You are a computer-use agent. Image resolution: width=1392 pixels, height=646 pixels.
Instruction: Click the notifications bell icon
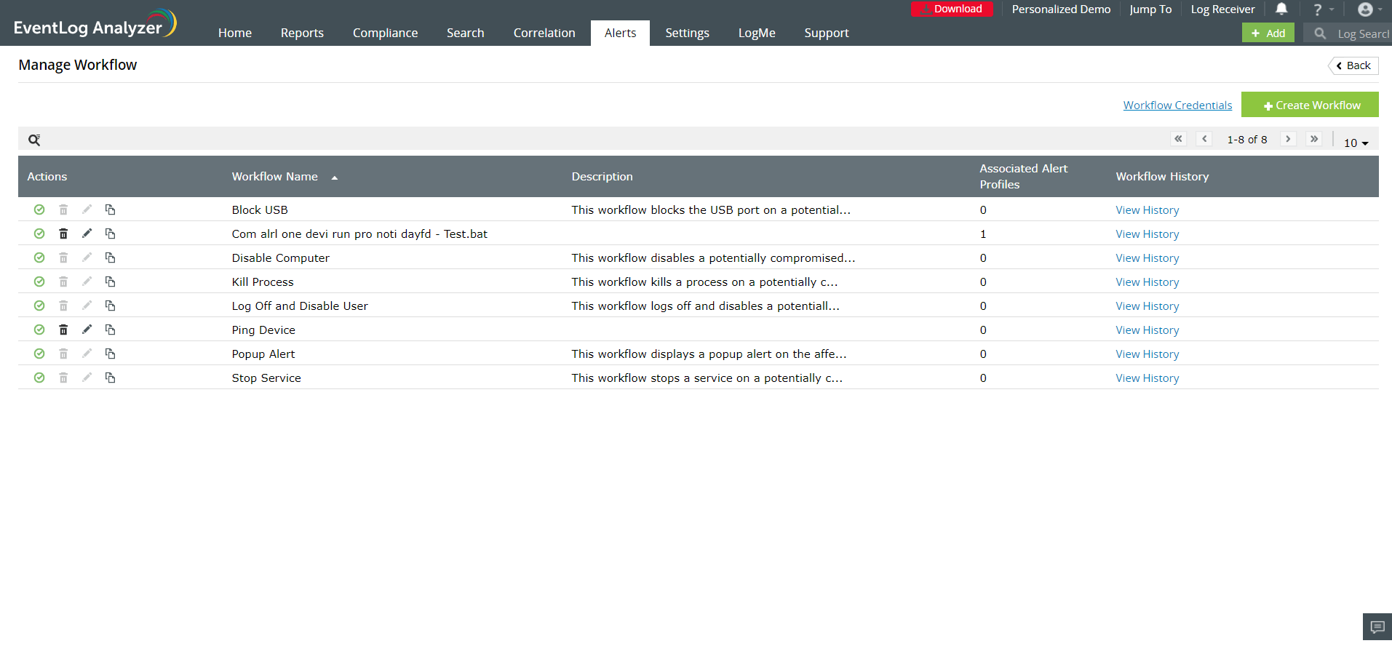click(x=1281, y=9)
